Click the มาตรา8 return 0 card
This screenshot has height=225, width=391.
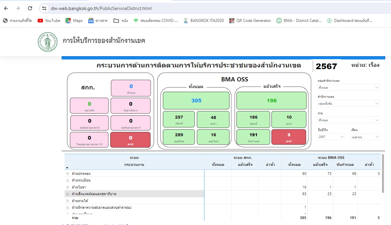(x=90, y=123)
